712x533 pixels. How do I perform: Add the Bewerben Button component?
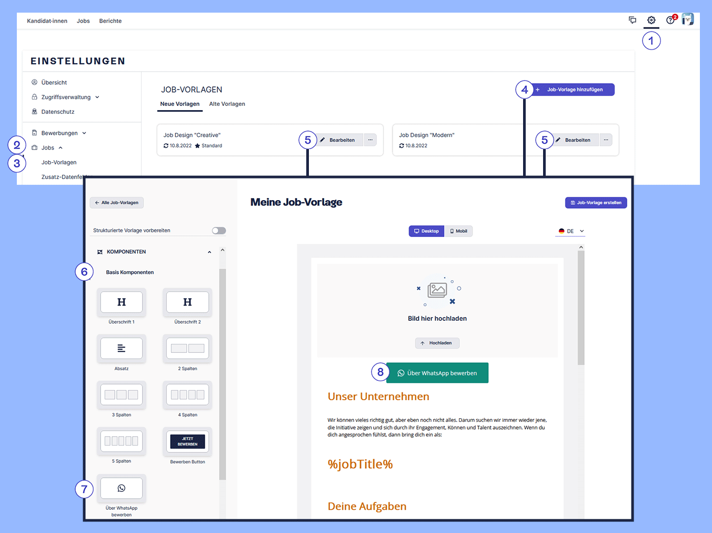[x=187, y=441]
